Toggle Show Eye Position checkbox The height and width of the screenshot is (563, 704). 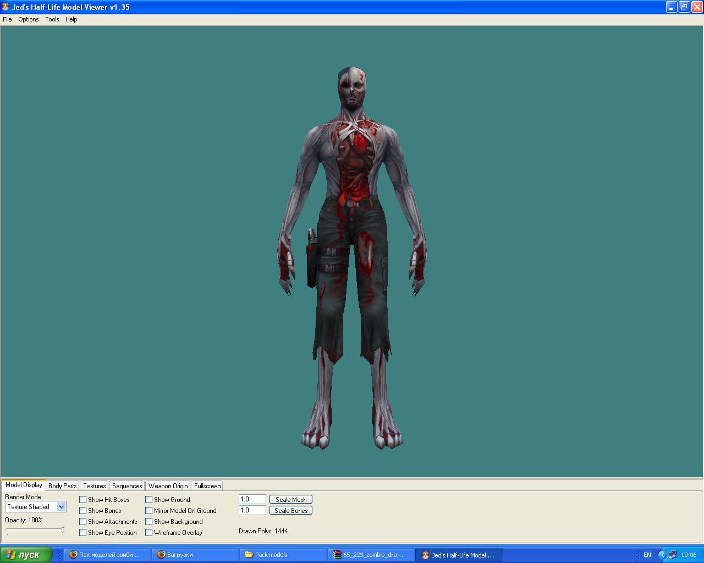point(83,533)
